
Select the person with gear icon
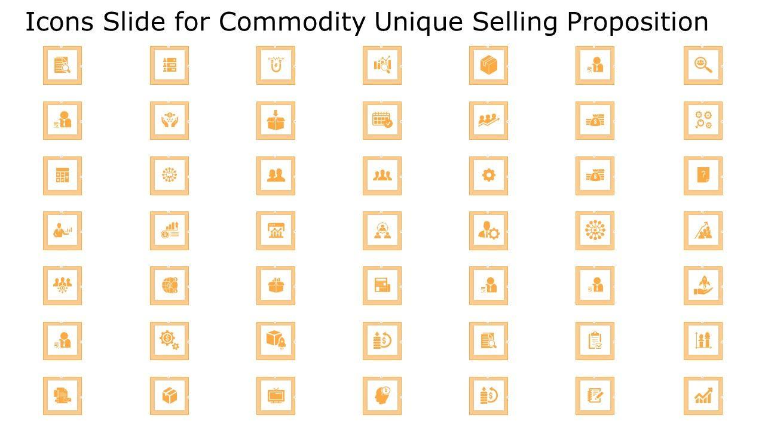[x=488, y=231]
